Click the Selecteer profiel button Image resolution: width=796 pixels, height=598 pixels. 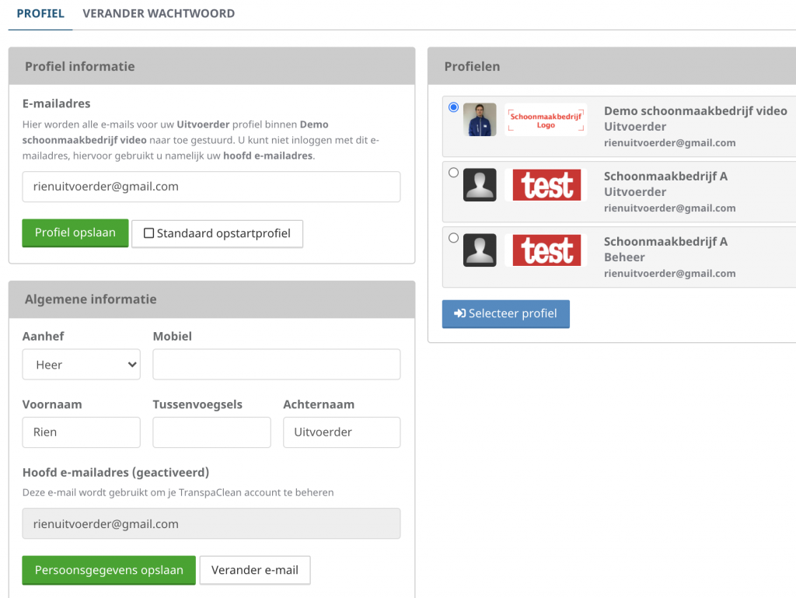coord(506,314)
